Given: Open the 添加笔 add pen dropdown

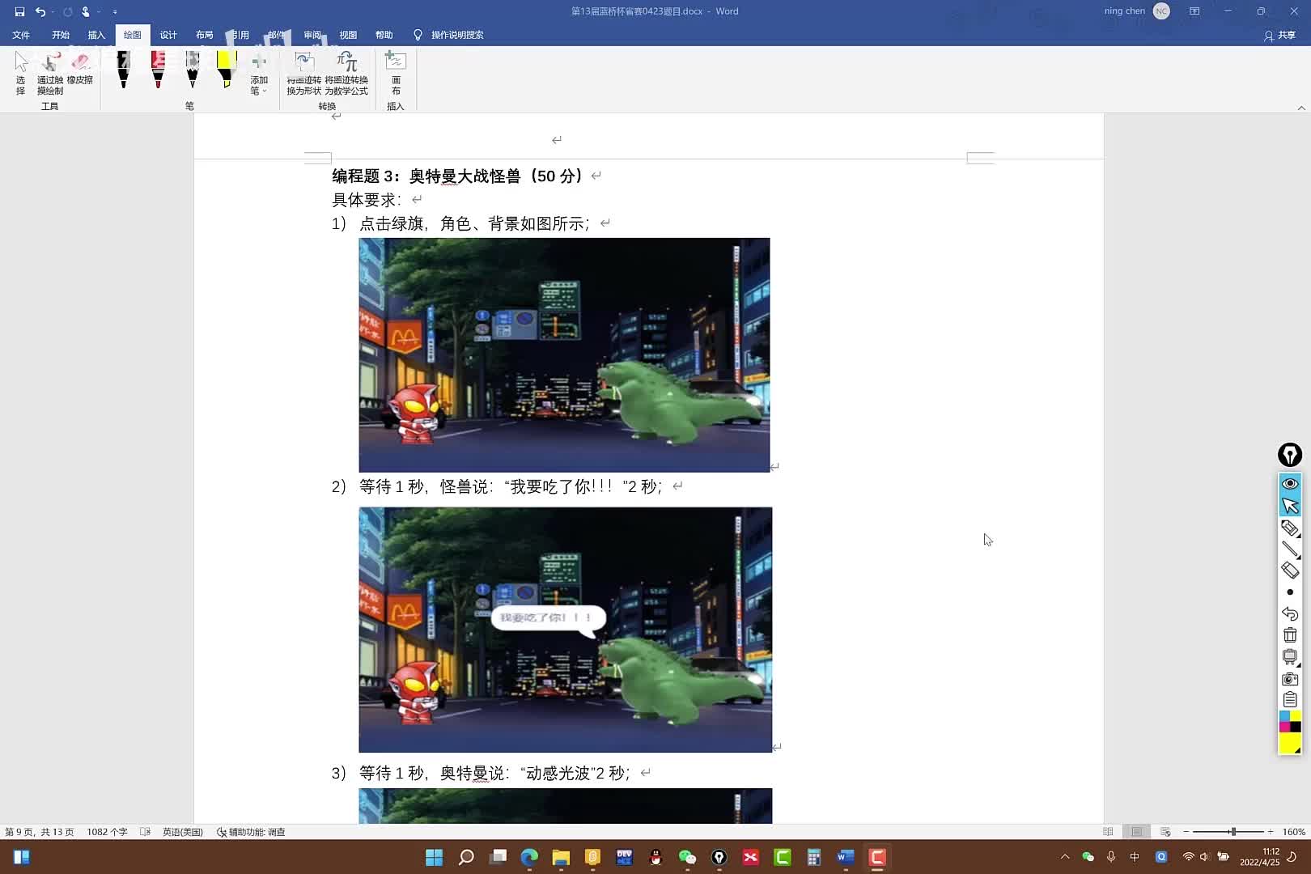Looking at the screenshot, I should pos(259,73).
